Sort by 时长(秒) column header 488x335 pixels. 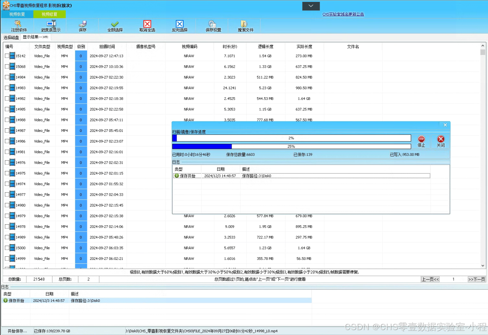pos(230,47)
